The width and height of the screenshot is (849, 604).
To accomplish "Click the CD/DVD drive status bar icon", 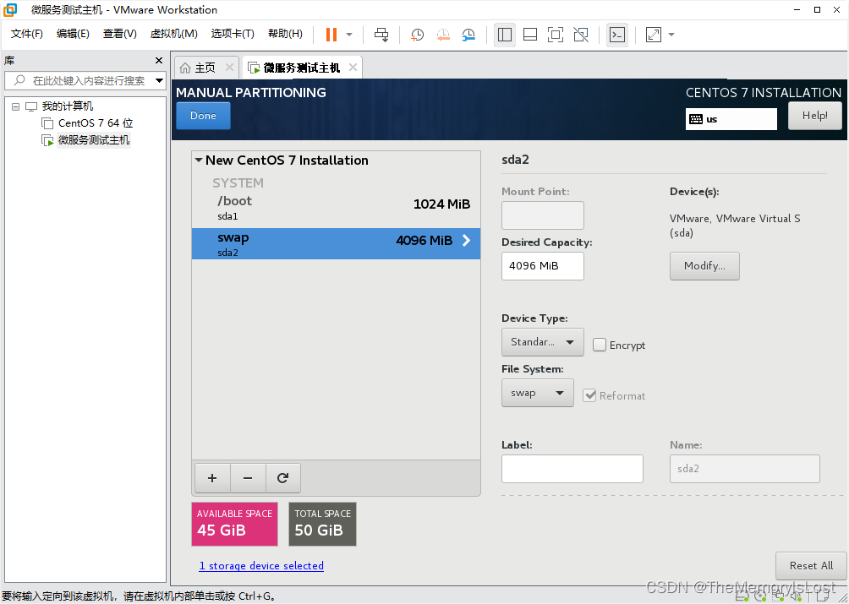I will (760, 596).
